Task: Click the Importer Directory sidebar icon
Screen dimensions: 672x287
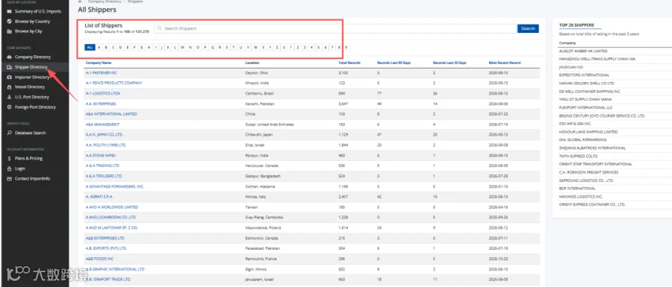Action: 10,78
